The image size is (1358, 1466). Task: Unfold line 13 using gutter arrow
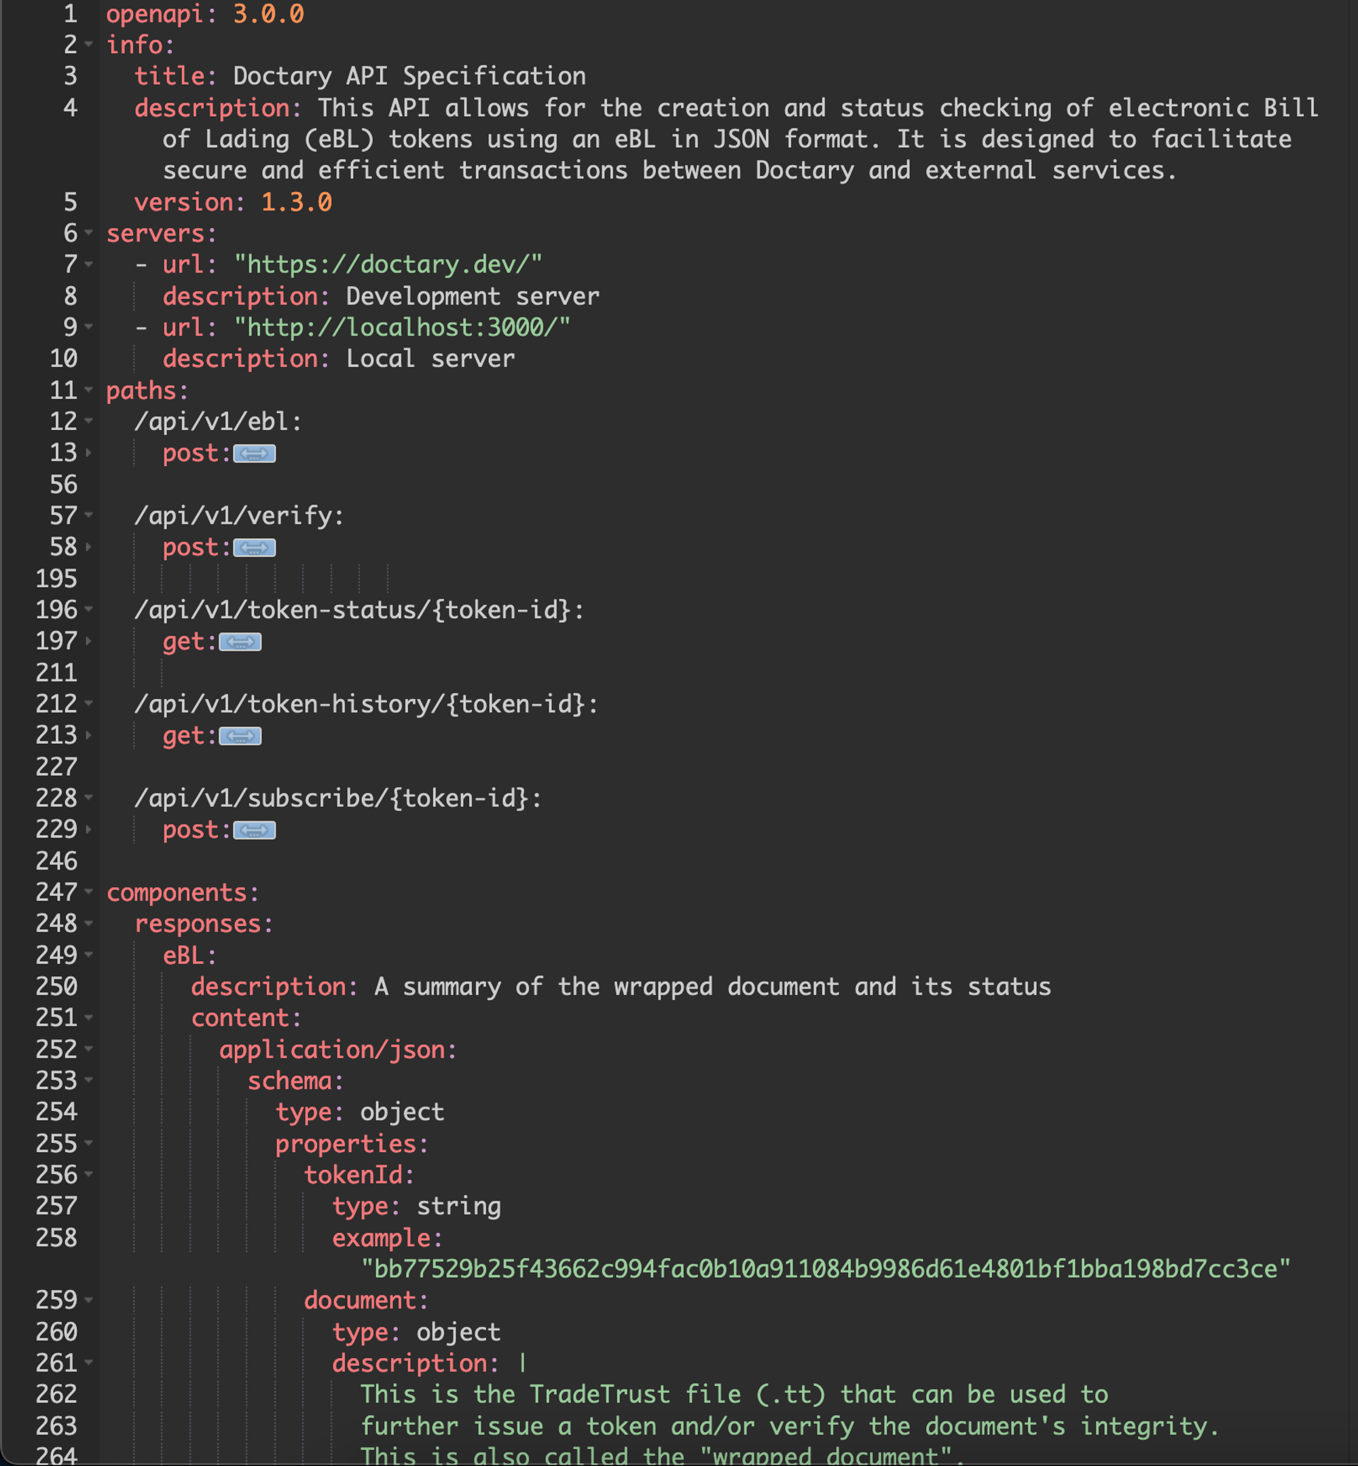pyautogui.click(x=89, y=452)
